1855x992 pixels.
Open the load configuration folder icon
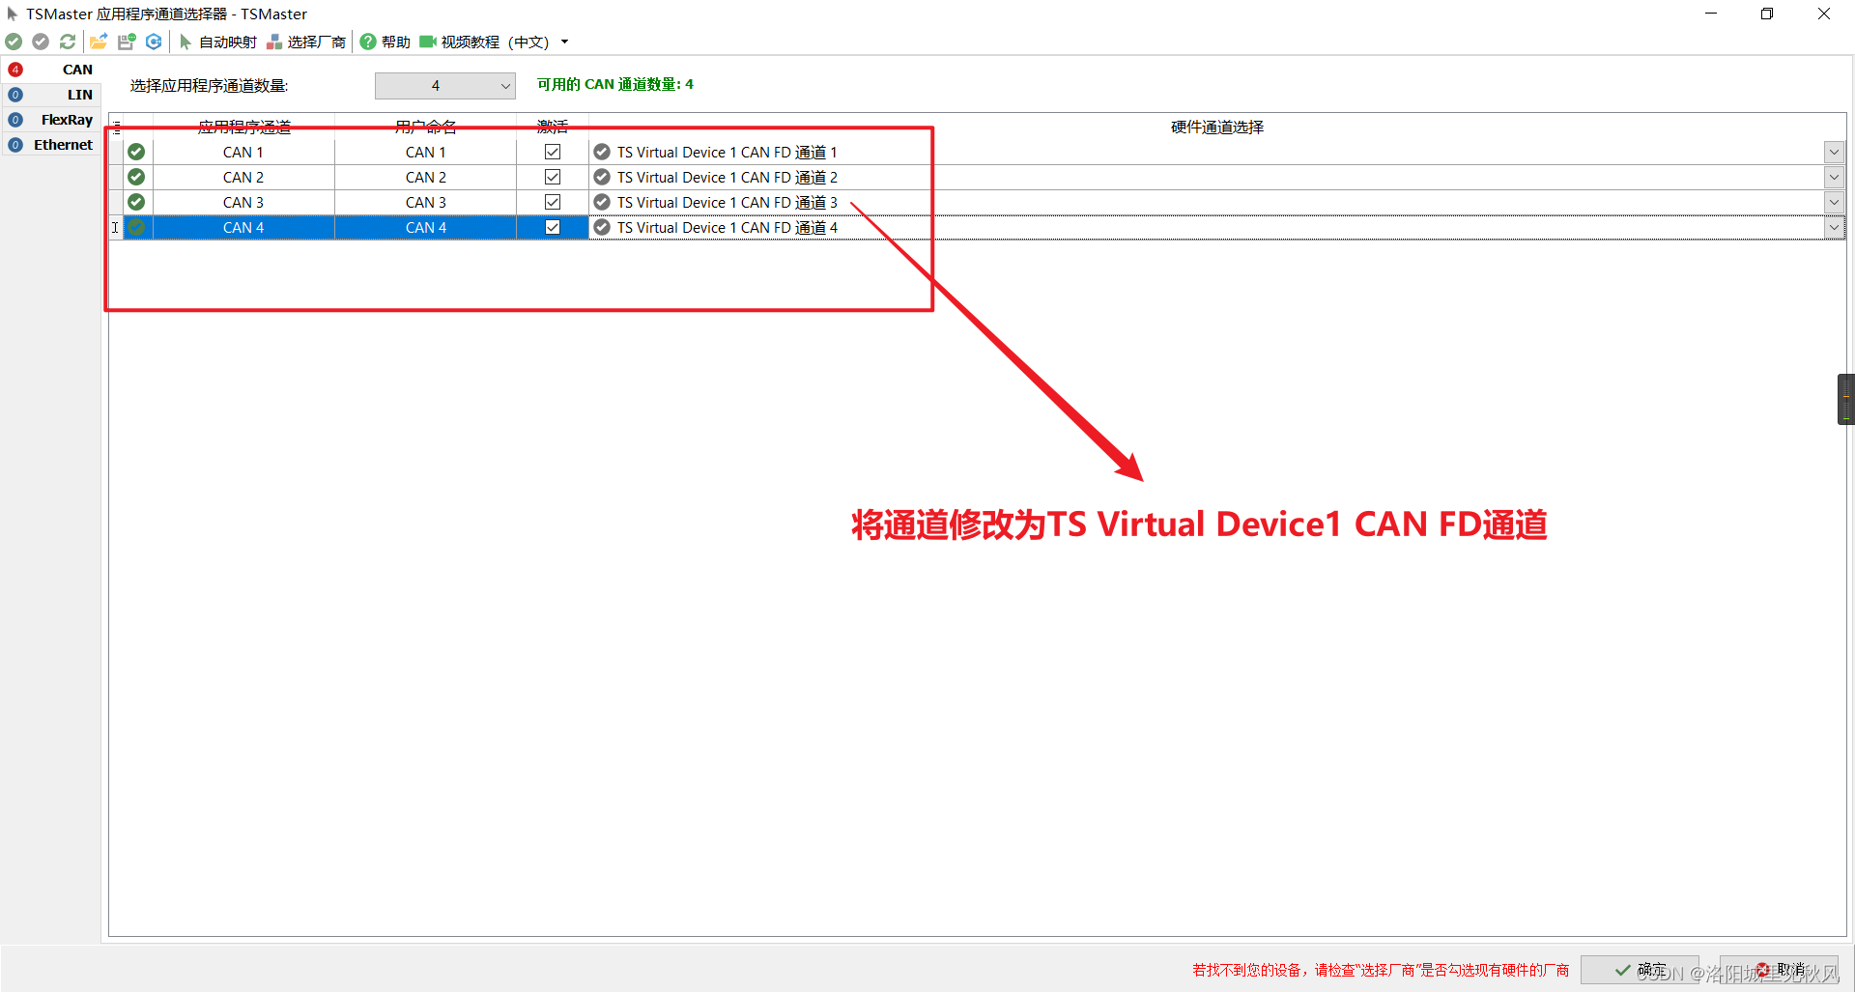[99, 42]
